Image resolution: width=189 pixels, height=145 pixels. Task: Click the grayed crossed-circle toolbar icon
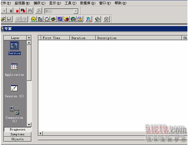[107, 19]
